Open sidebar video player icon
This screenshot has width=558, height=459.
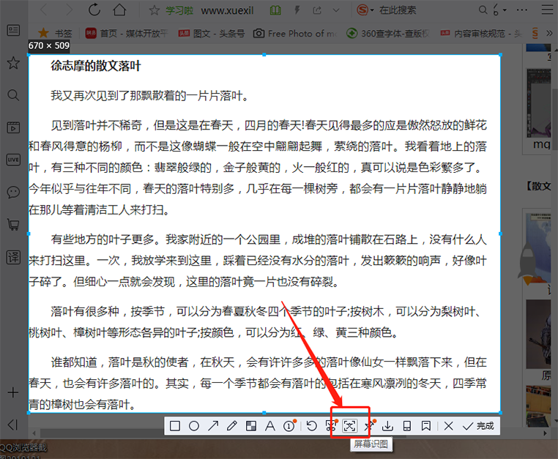click(x=13, y=127)
